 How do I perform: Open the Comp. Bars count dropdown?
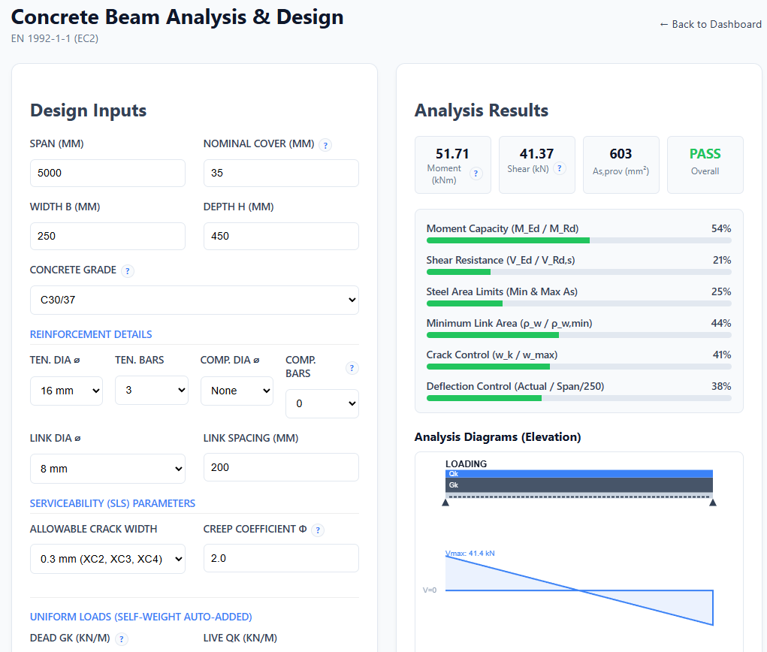(x=322, y=403)
